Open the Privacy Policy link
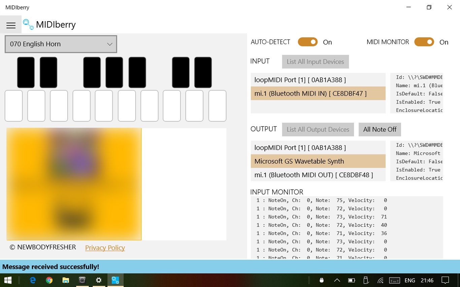 tap(105, 248)
